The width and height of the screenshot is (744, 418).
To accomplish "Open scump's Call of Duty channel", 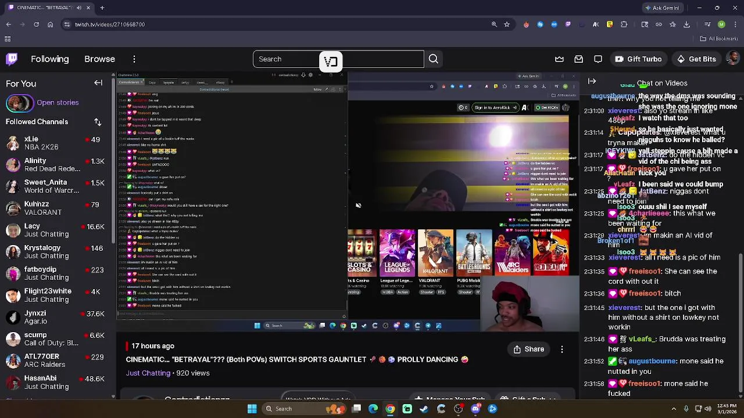I will coord(56,339).
